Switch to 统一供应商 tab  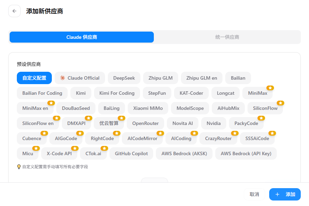point(227,37)
